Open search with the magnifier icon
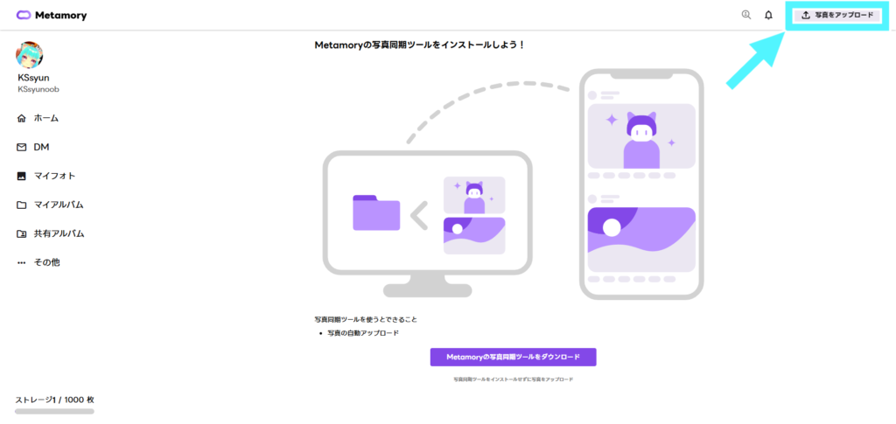This screenshot has width=896, height=424. 745,15
